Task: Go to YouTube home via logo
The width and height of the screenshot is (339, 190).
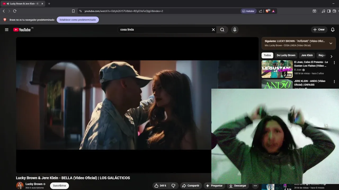Action: tap(22, 30)
